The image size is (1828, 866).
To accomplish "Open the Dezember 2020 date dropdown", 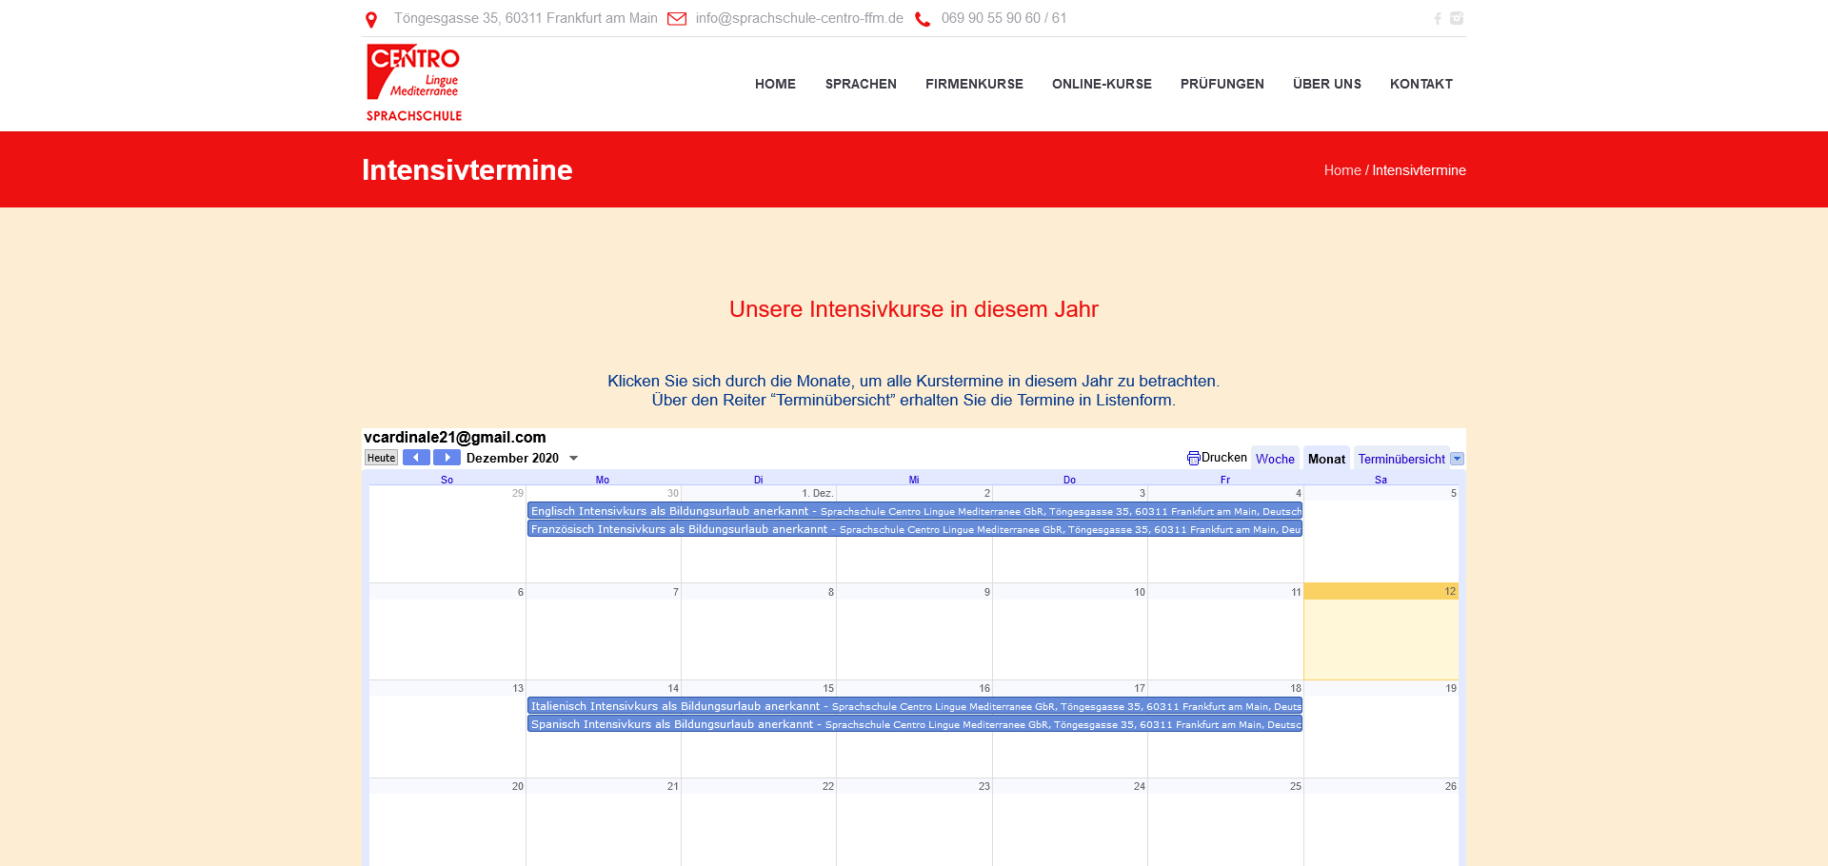I will click(573, 459).
